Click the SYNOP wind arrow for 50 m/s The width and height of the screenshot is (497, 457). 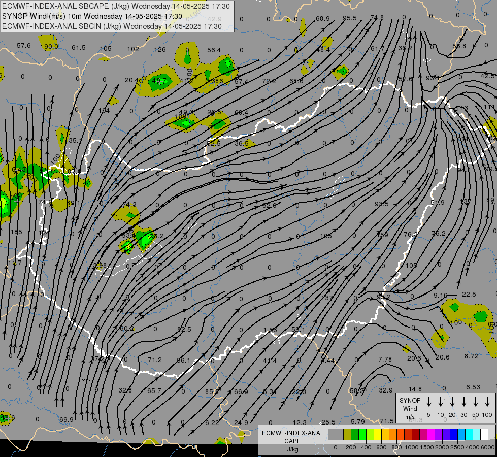coord(476,402)
